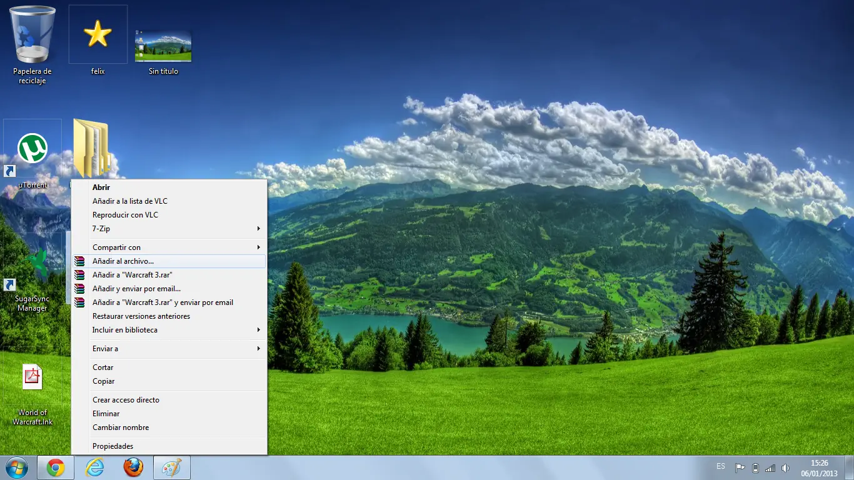Click the WinRAR icon beside Añadir a "Warcraft 3.rar"
Image resolution: width=854 pixels, height=480 pixels.
[79, 275]
